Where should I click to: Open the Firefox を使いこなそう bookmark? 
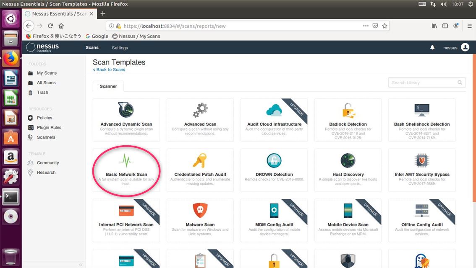point(53,36)
